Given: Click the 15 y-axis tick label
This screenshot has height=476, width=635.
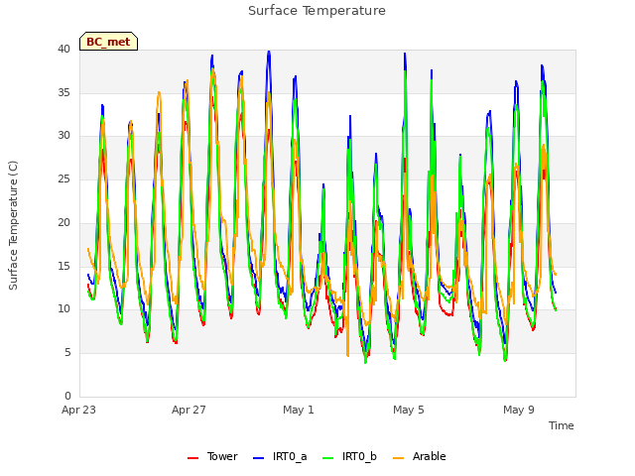Looking at the screenshot, I should pyautogui.click(x=63, y=267).
